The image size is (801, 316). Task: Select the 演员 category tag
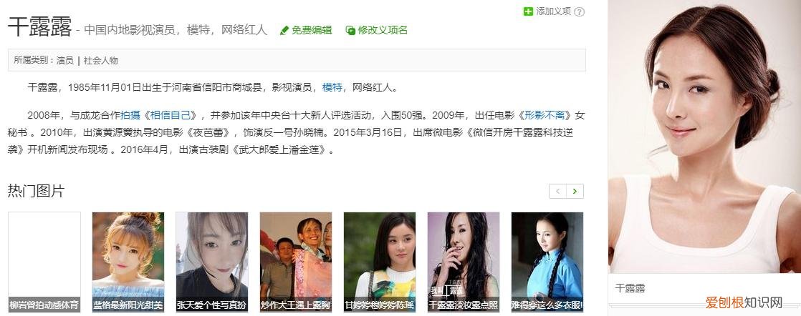[x=65, y=60]
